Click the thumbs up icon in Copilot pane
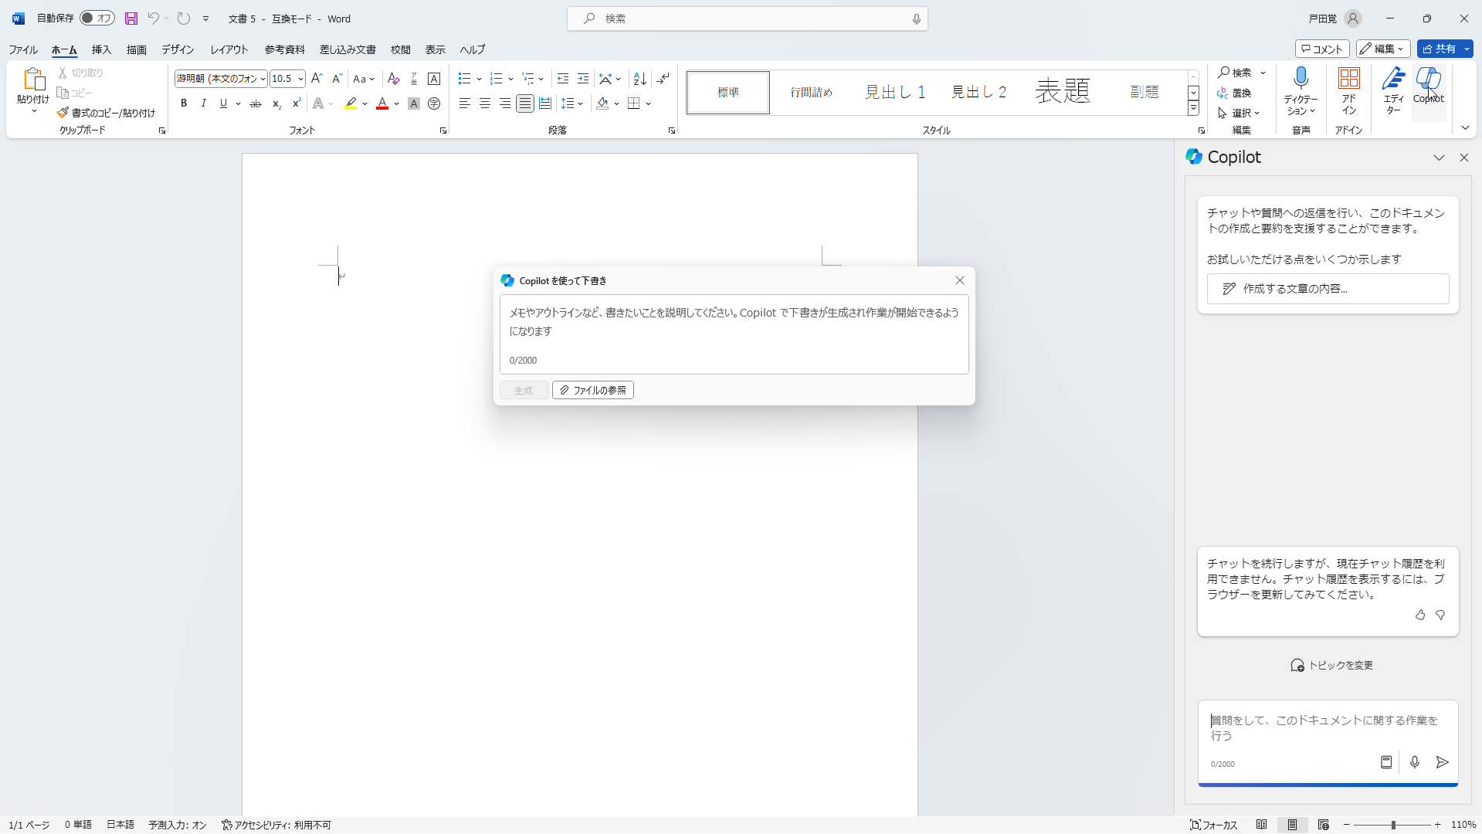Image resolution: width=1482 pixels, height=834 pixels. pyautogui.click(x=1420, y=615)
